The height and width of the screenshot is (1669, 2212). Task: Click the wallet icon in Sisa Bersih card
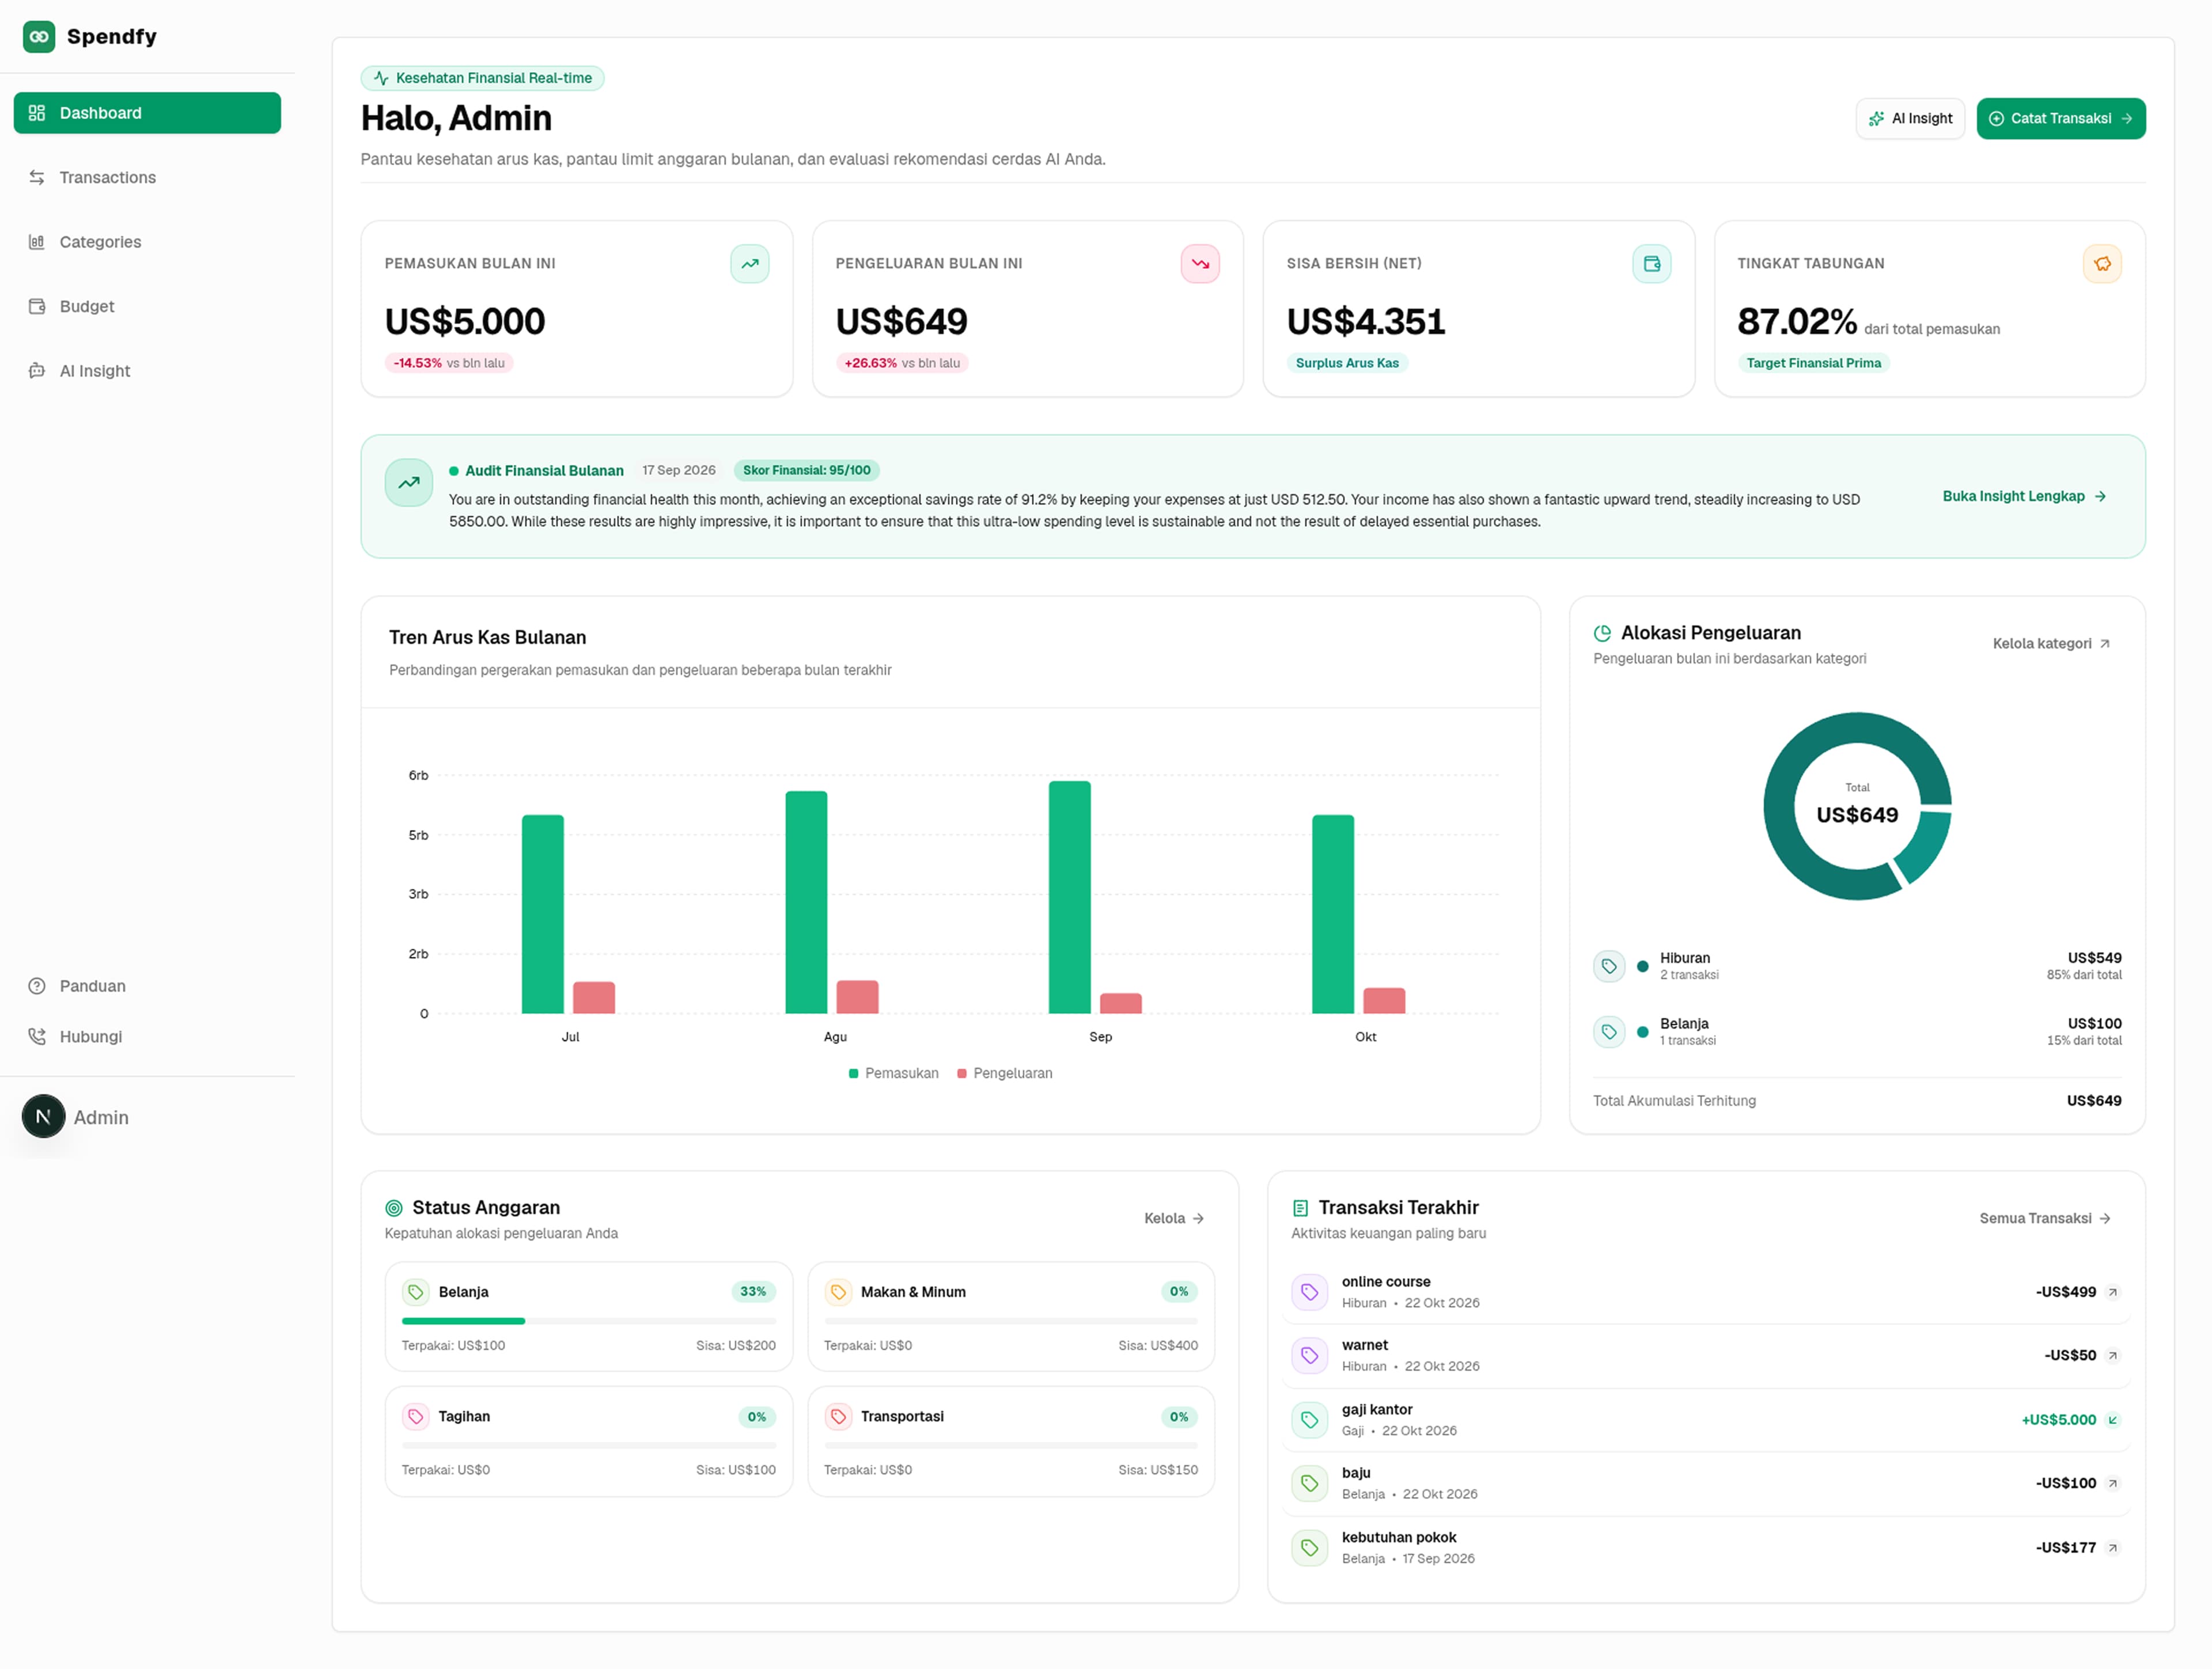[x=1651, y=264]
